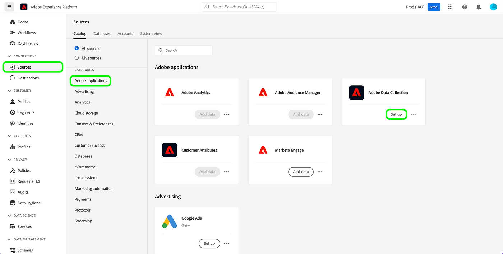Collapse the Connections section
The width and height of the screenshot is (503, 254).
(x=9, y=56)
